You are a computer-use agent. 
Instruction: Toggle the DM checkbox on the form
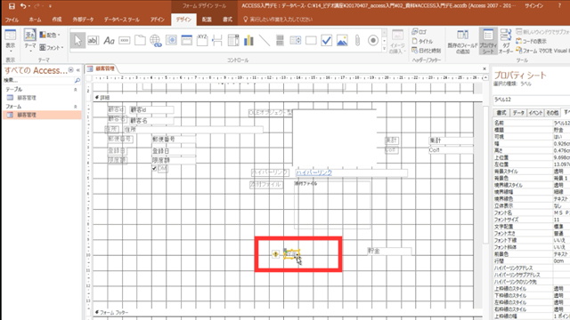pyautogui.click(x=154, y=168)
